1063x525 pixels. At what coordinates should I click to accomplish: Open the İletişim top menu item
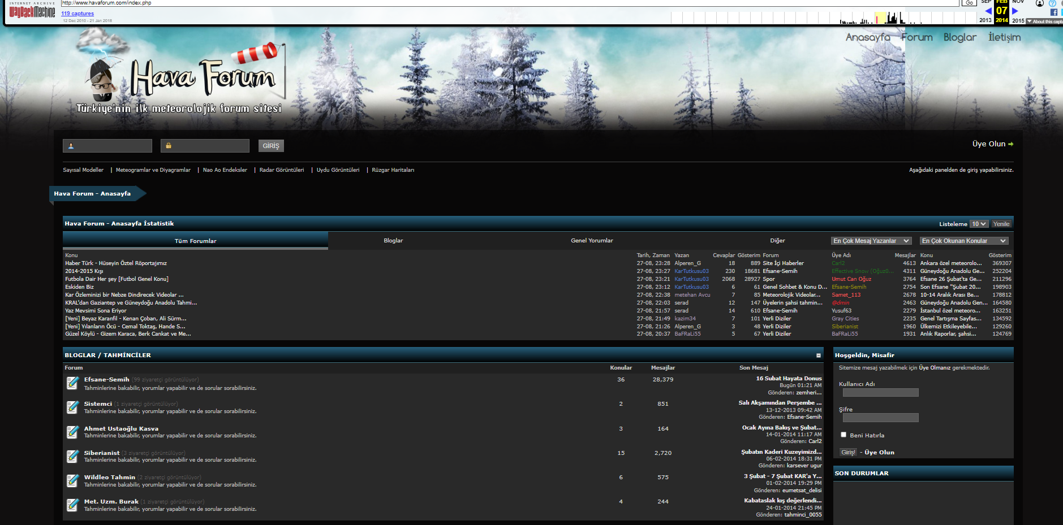click(1004, 37)
